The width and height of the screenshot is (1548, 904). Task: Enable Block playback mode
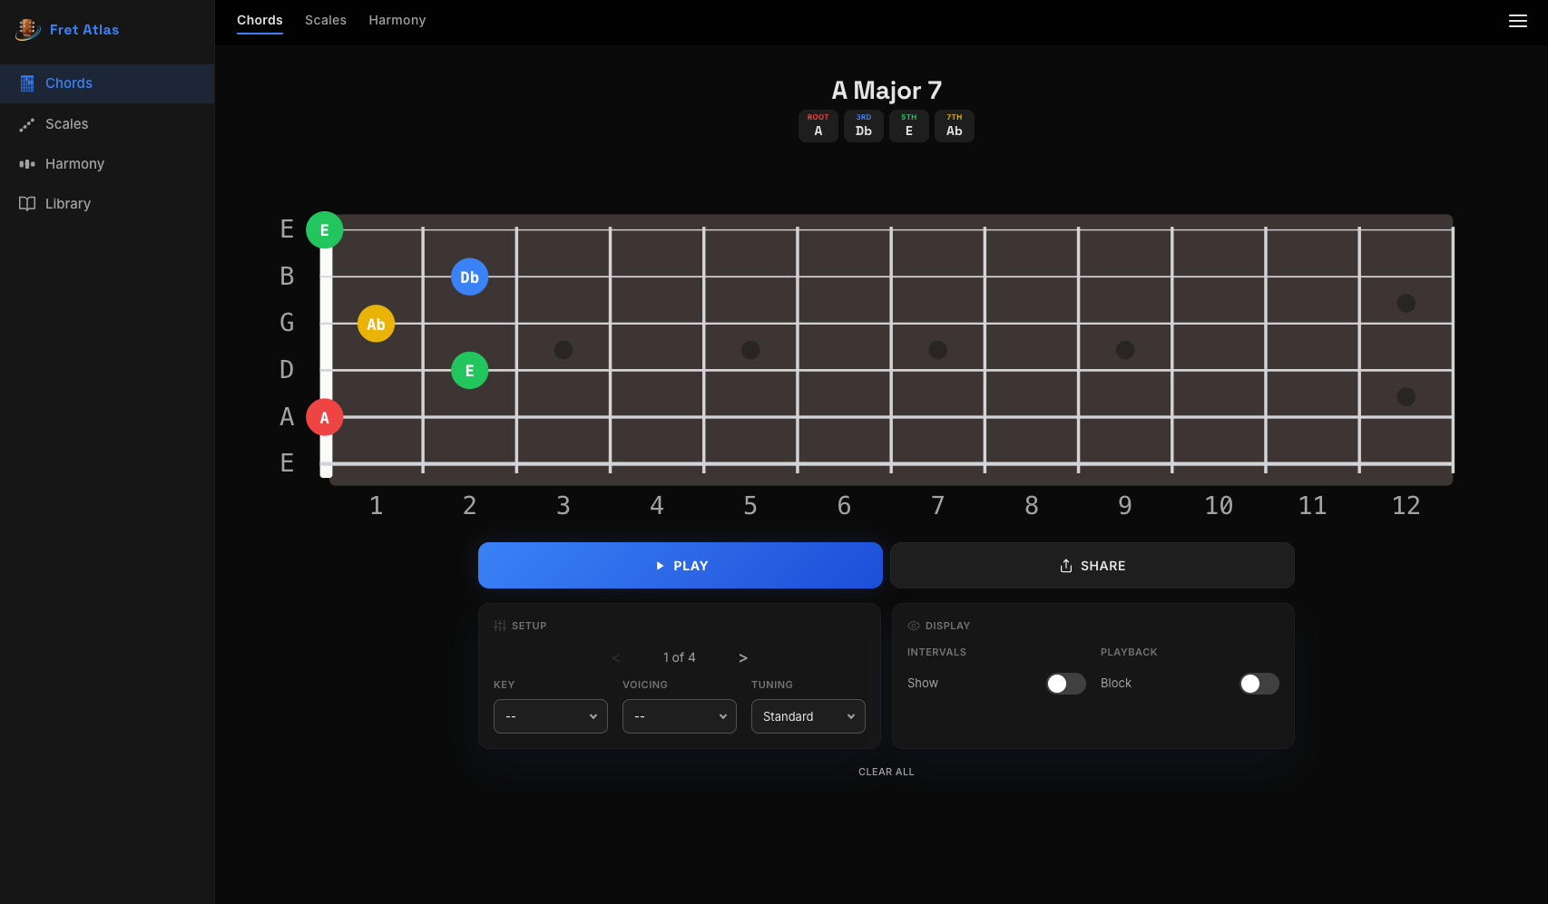tap(1259, 684)
